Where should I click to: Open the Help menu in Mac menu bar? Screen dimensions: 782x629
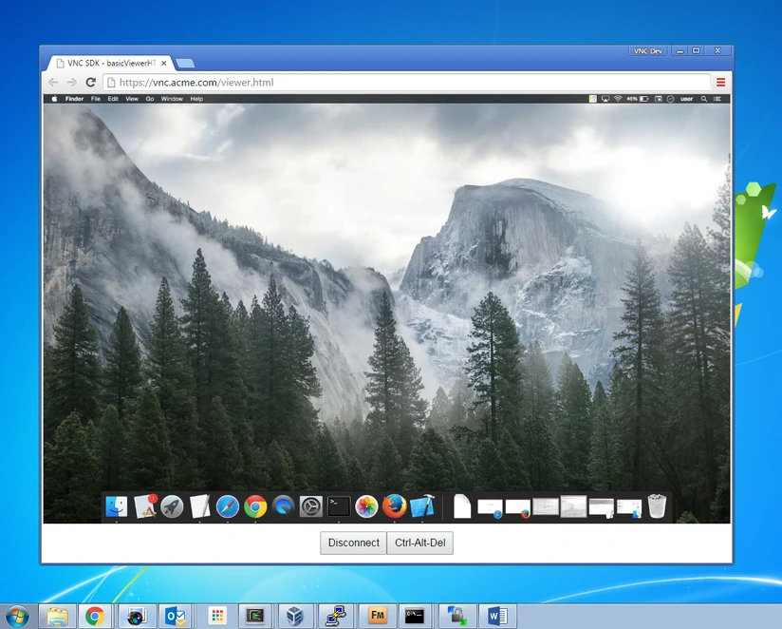click(196, 99)
